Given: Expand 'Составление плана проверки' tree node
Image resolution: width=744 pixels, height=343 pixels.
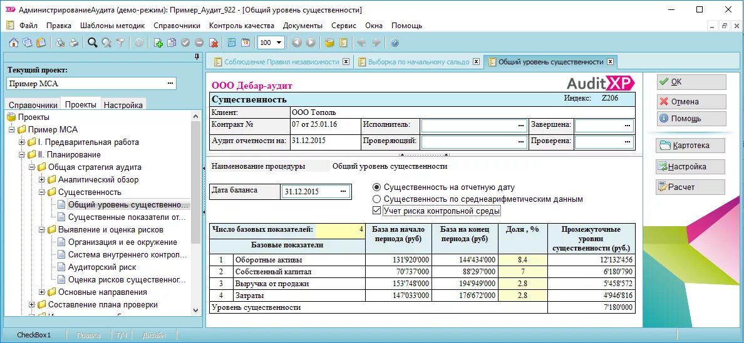Looking at the screenshot, I should tap(32, 305).
